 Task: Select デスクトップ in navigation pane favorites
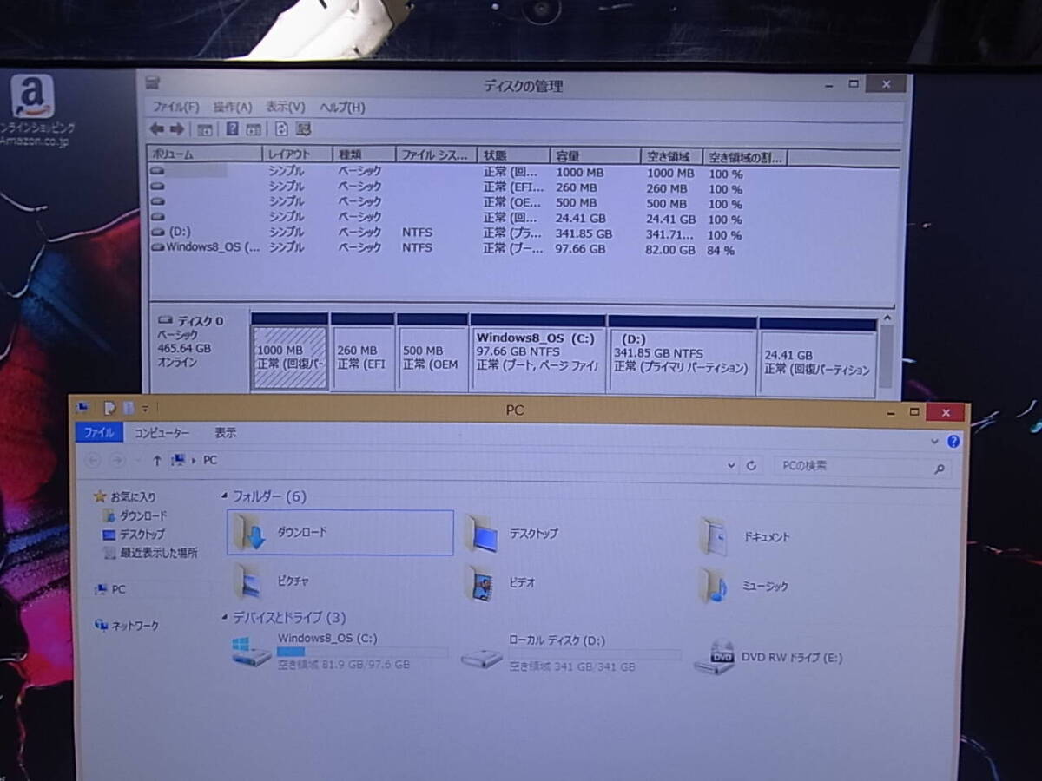pyautogui.click(x=133, y=535)
